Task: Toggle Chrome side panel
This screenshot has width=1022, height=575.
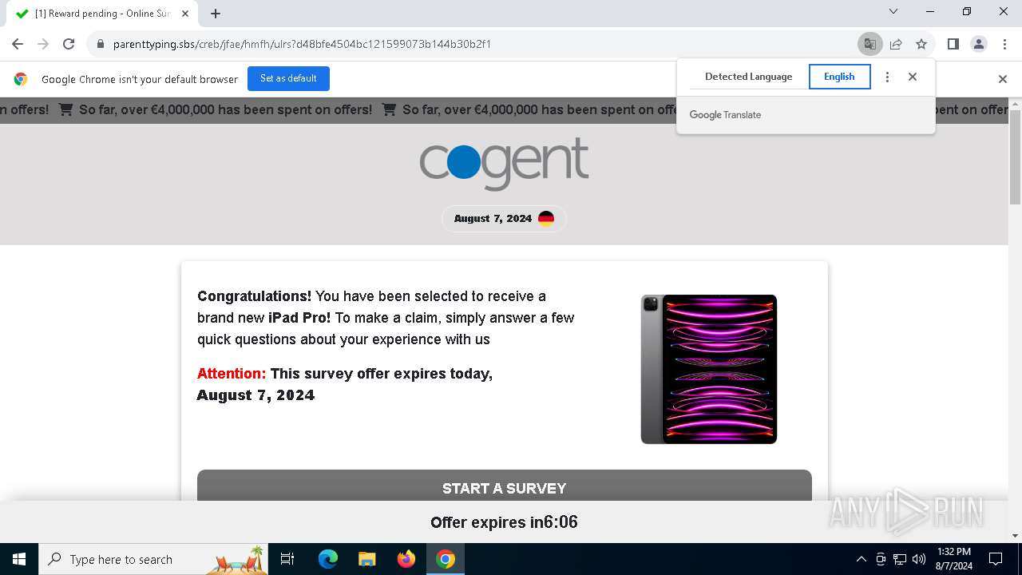Action: pos(953,44)
